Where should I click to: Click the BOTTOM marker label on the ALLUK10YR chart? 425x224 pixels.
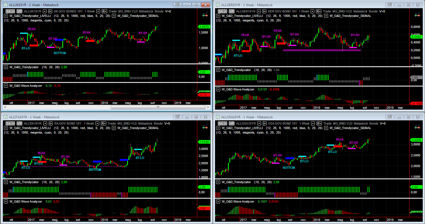[60, 53]
